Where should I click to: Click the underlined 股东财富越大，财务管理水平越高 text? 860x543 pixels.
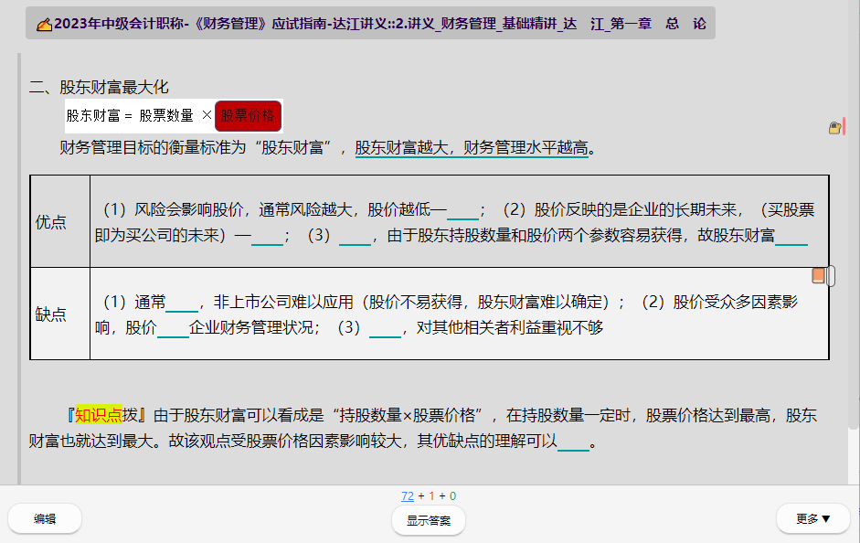(x=472, y=147)
